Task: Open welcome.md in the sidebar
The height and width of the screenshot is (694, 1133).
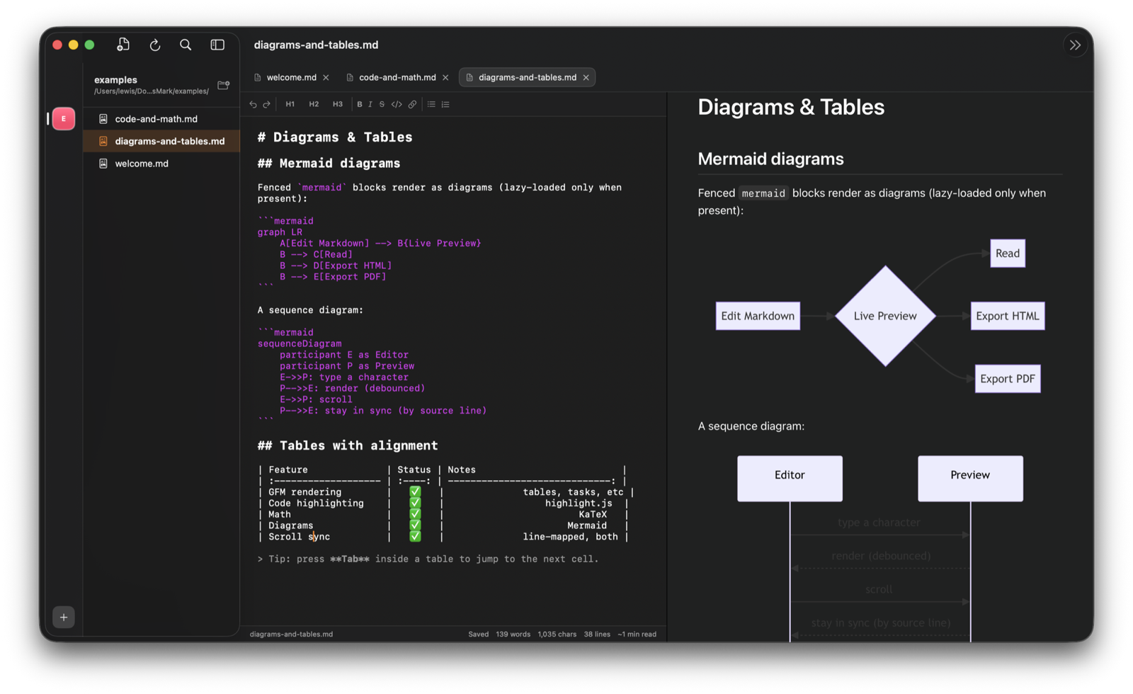Action: pos(161,164)
